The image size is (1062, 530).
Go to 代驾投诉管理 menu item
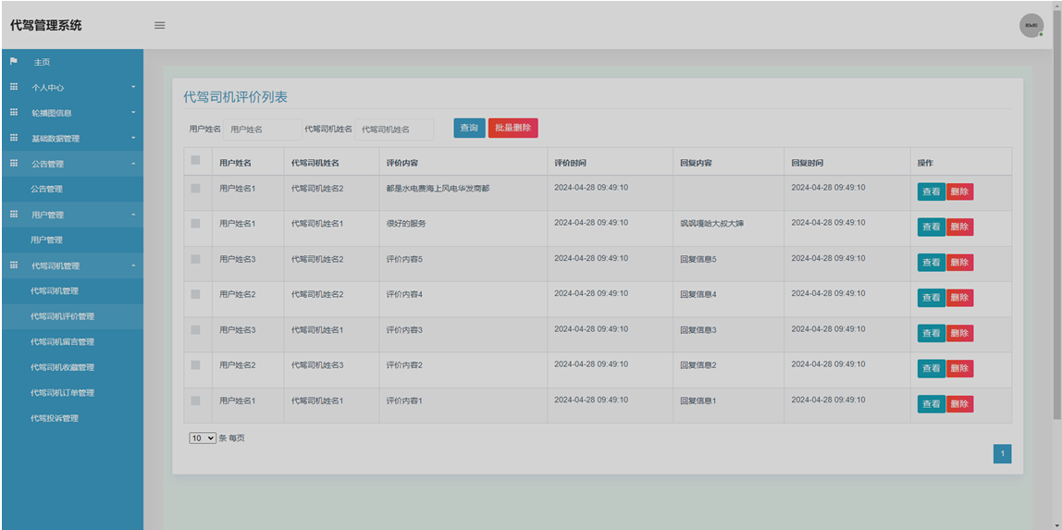click(55, 418)
